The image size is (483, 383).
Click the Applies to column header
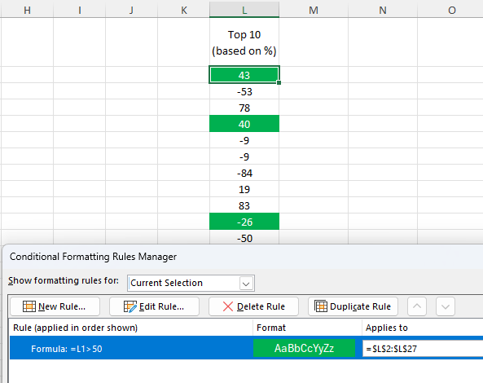[x=423, y=328]
